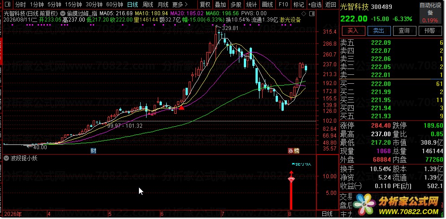Click the 叠加 overlay button
This screenshot has width=446, height=219.
tap(220, 4)
